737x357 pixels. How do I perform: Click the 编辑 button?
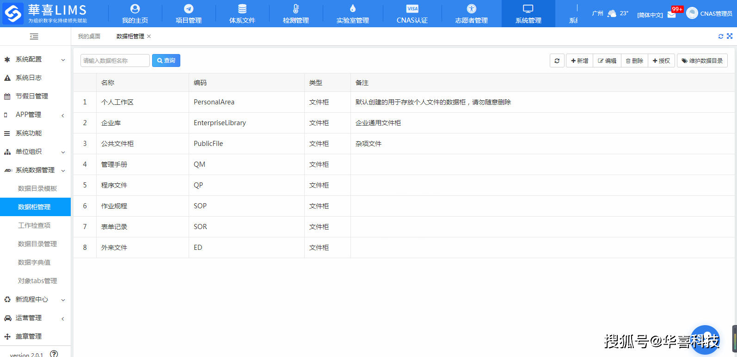[607, 61]
